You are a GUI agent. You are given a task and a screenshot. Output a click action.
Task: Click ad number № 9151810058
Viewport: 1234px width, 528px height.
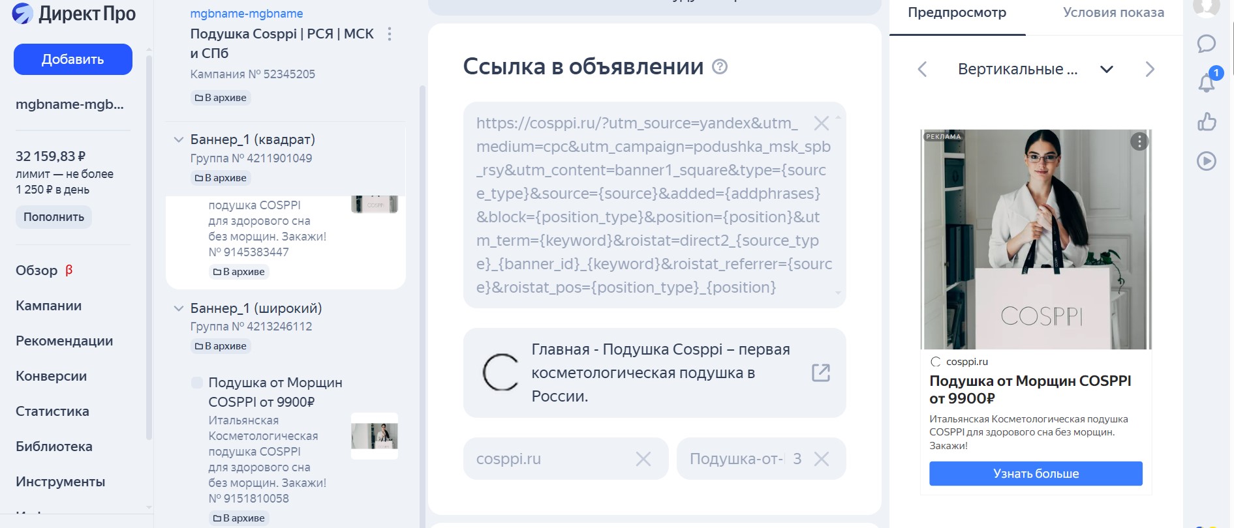(x=249, y=499)
